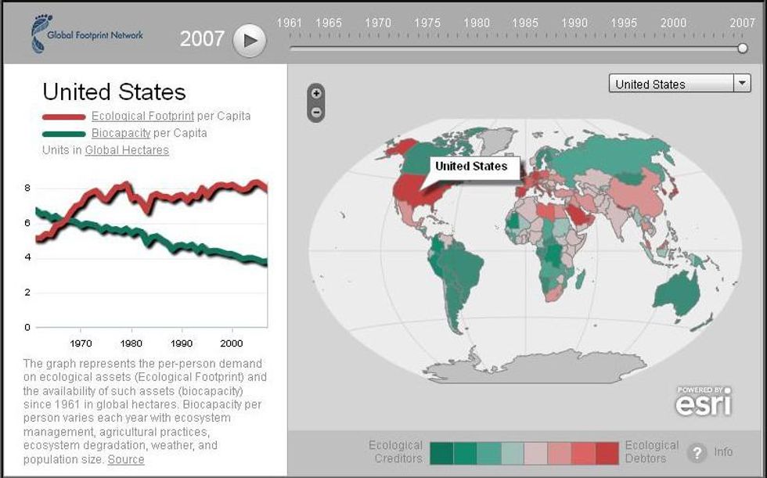
Task: Click China on the world map
Action: coord(631,191)
